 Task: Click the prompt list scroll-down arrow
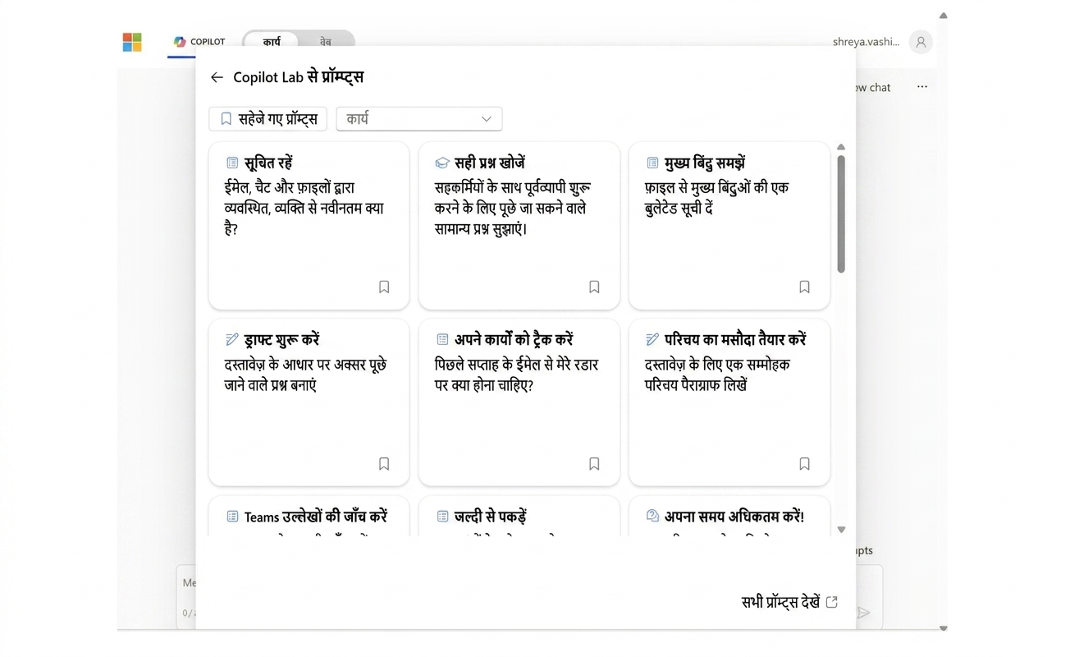[841, 530]
